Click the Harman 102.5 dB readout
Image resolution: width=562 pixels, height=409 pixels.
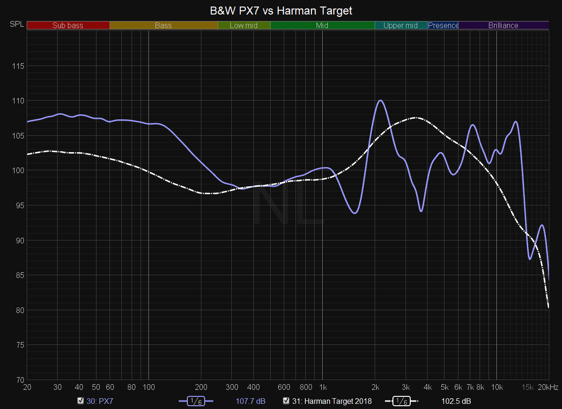coord(456,401)
